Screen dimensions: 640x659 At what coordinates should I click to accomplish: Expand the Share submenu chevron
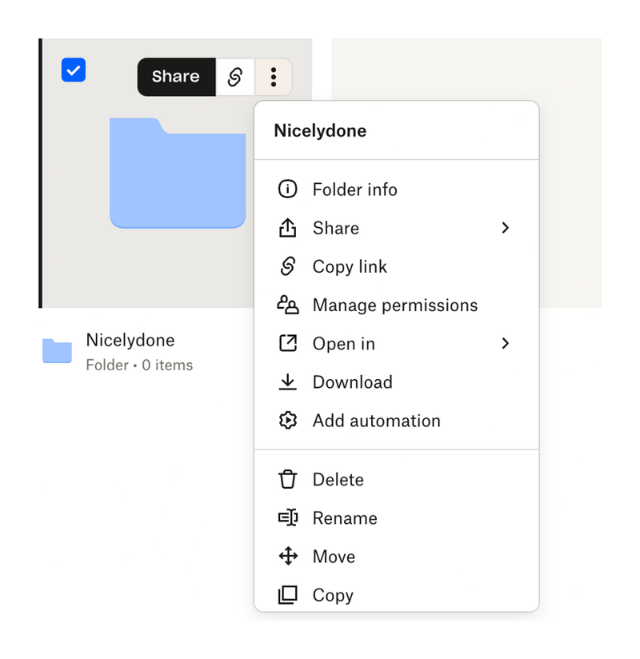[506, 228]
